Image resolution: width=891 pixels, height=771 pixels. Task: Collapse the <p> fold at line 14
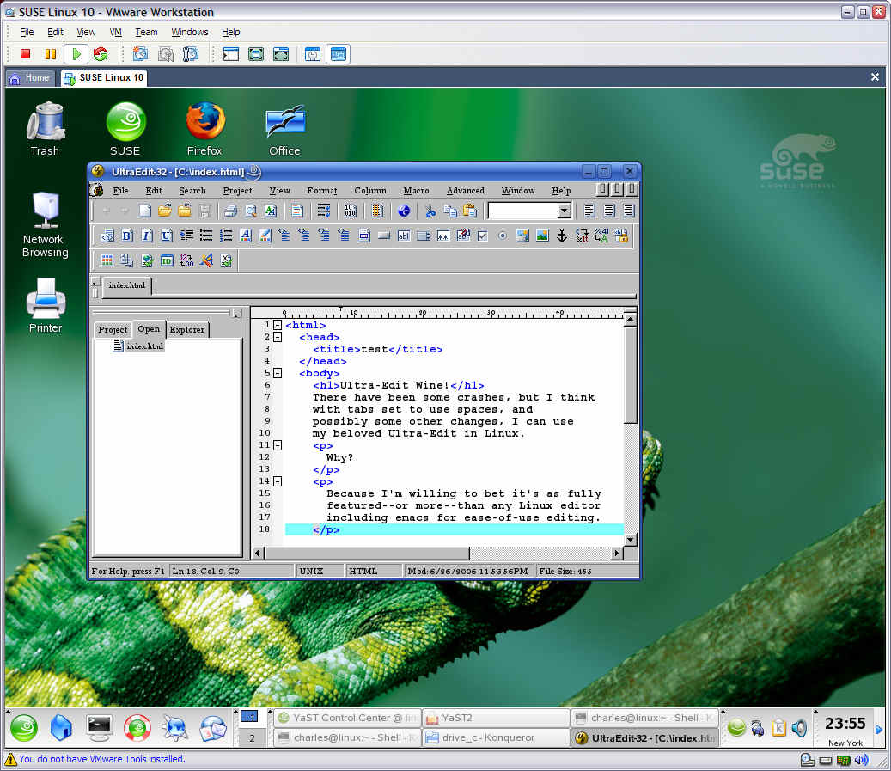[x=278, y=481]
